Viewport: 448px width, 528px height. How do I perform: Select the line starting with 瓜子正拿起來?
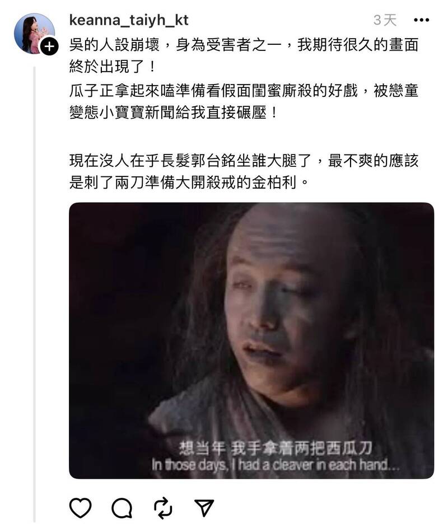244,91
